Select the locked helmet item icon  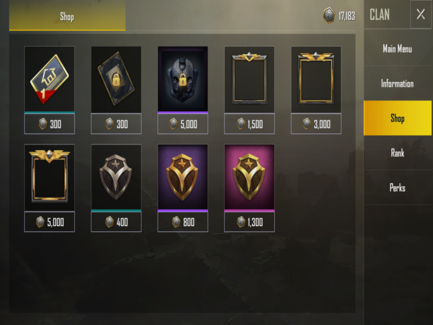click(x=183, y=80)
